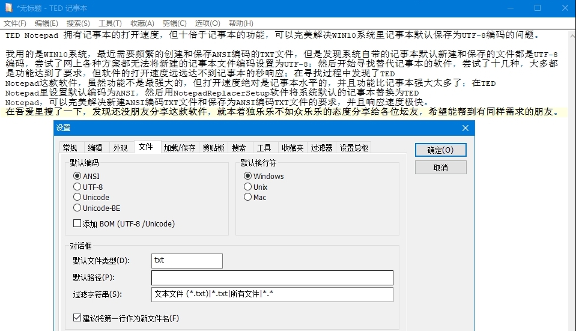The image size is (576, 331).
Task: Switch to the 加载/保存 tab
Action: 179,148
